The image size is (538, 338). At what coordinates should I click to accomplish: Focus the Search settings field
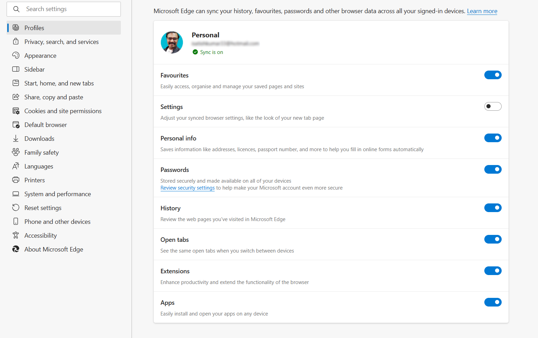(x=69, y=9)
